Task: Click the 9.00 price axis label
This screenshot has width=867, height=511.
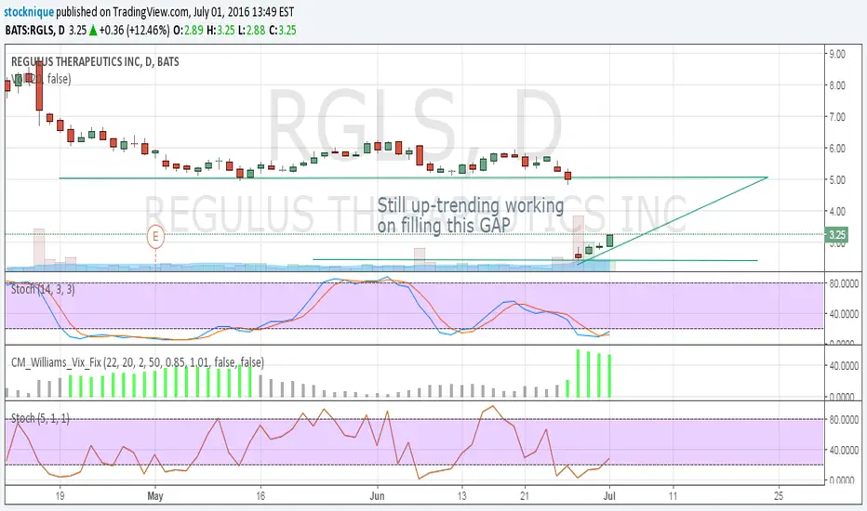Action: click(837, 54)
